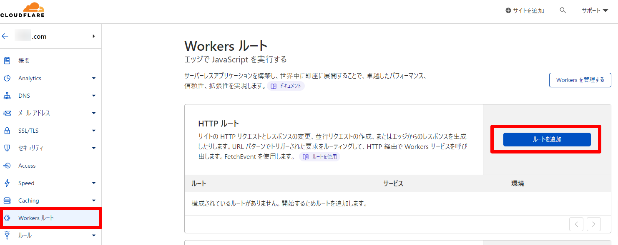
Task: Open the サポート dropdown menu
Action: (595, 11)
